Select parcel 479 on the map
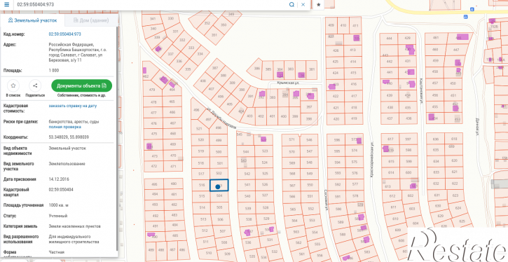Viewport: 508px width, 262px height. pyautogui.click(x=152, y=90)
